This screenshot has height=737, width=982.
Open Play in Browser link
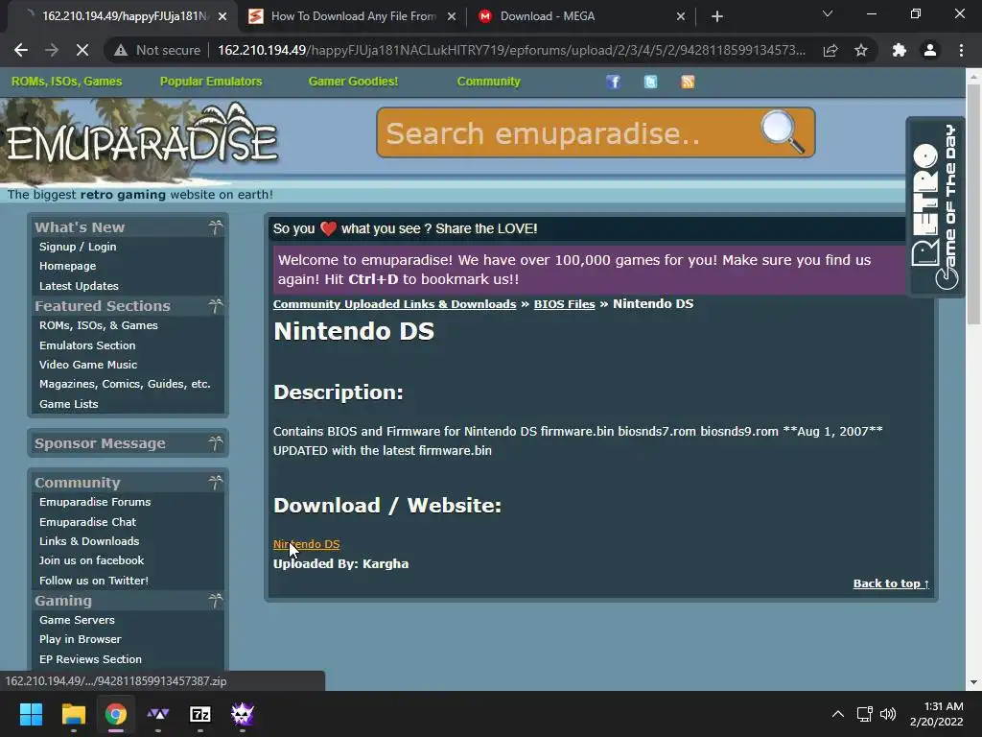[81, 639]
